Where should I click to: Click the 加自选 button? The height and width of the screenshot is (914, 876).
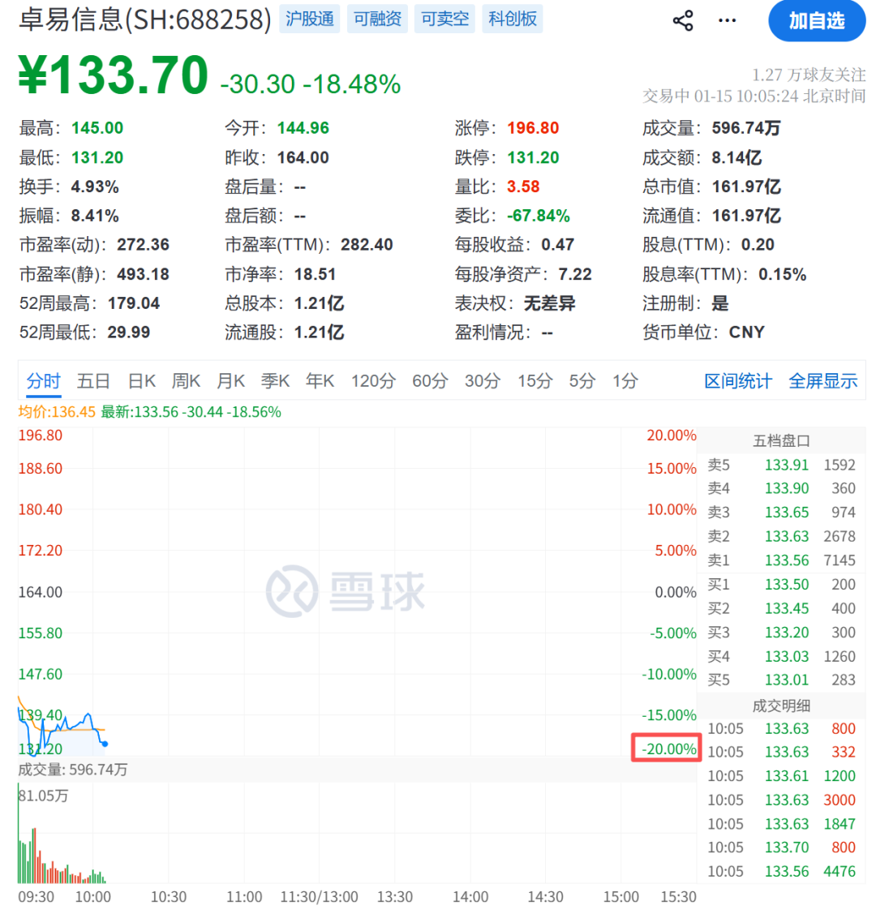tap(817, 22)
